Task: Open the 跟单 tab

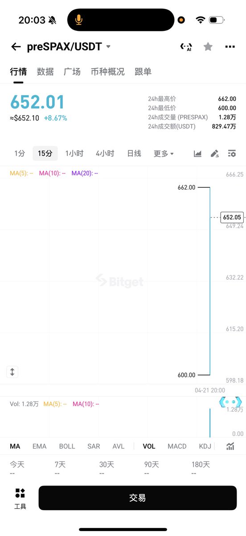Action: [x=143, y=72]
